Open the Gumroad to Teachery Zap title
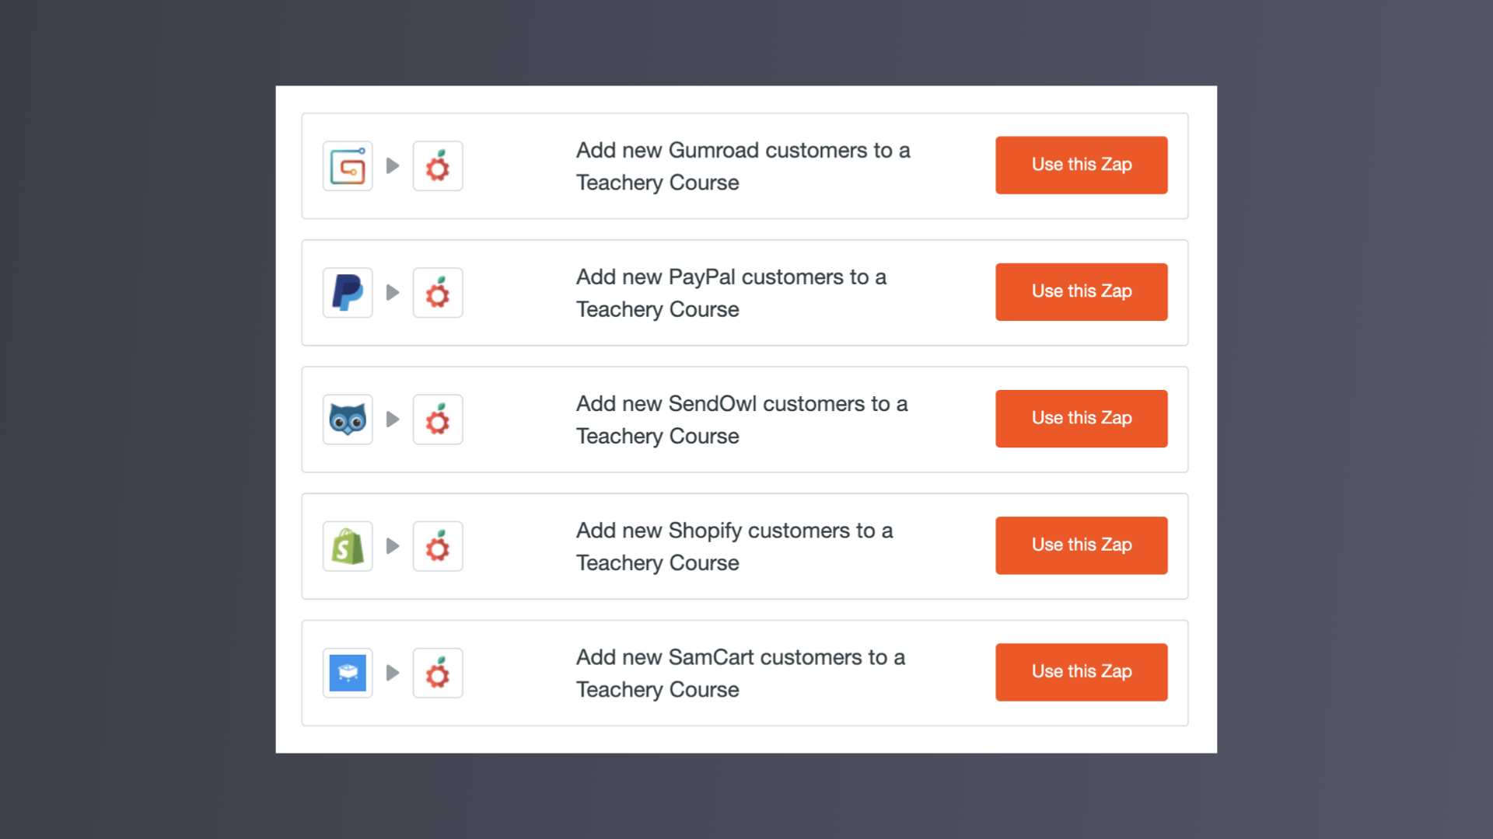1493x839 pixels. tap(743, 166)
